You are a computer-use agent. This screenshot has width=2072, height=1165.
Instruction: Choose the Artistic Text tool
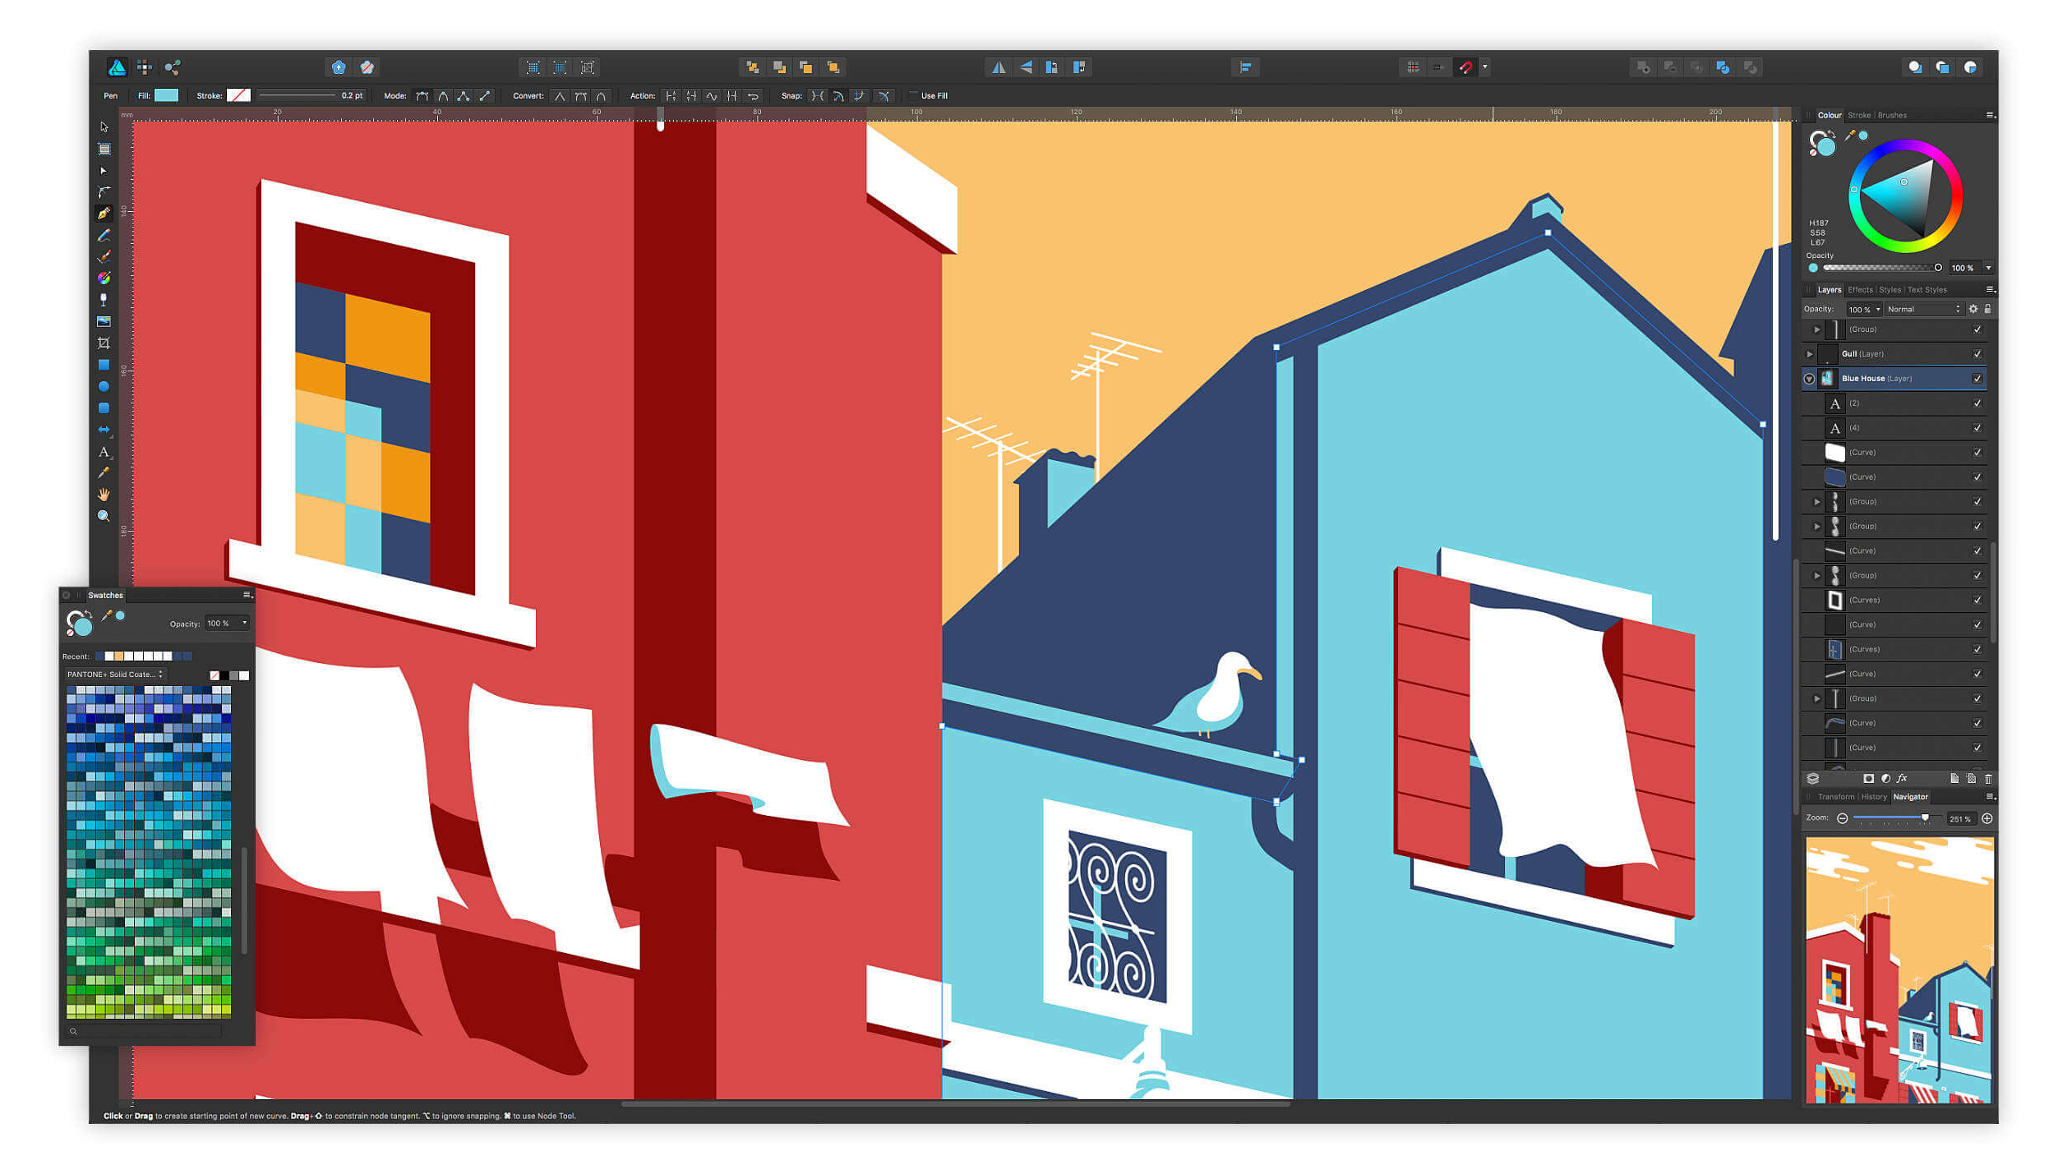click(x=104, y=452)
